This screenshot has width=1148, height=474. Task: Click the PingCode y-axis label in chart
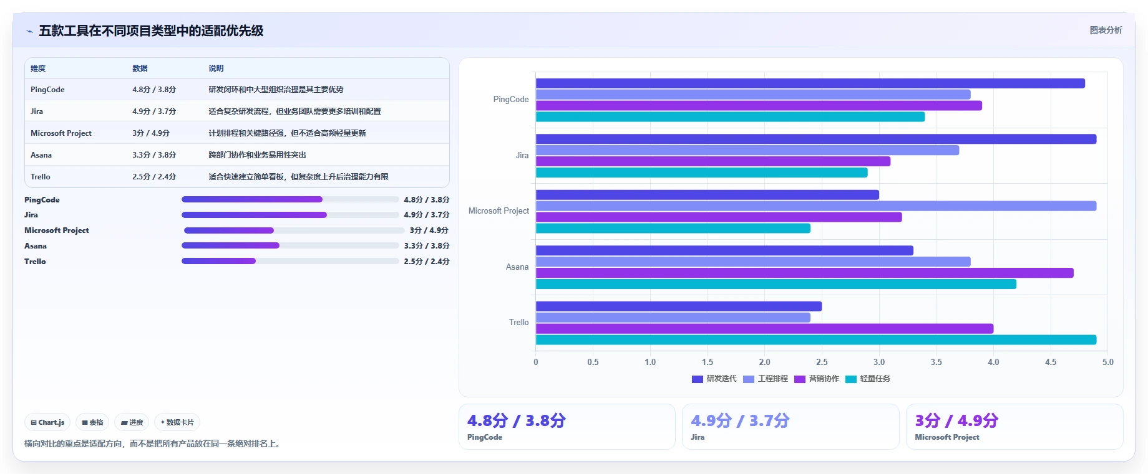[x=511, y=100]
